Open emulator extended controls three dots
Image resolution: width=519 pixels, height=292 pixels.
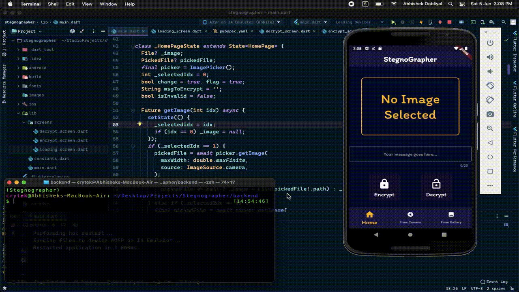pos(490,185)
